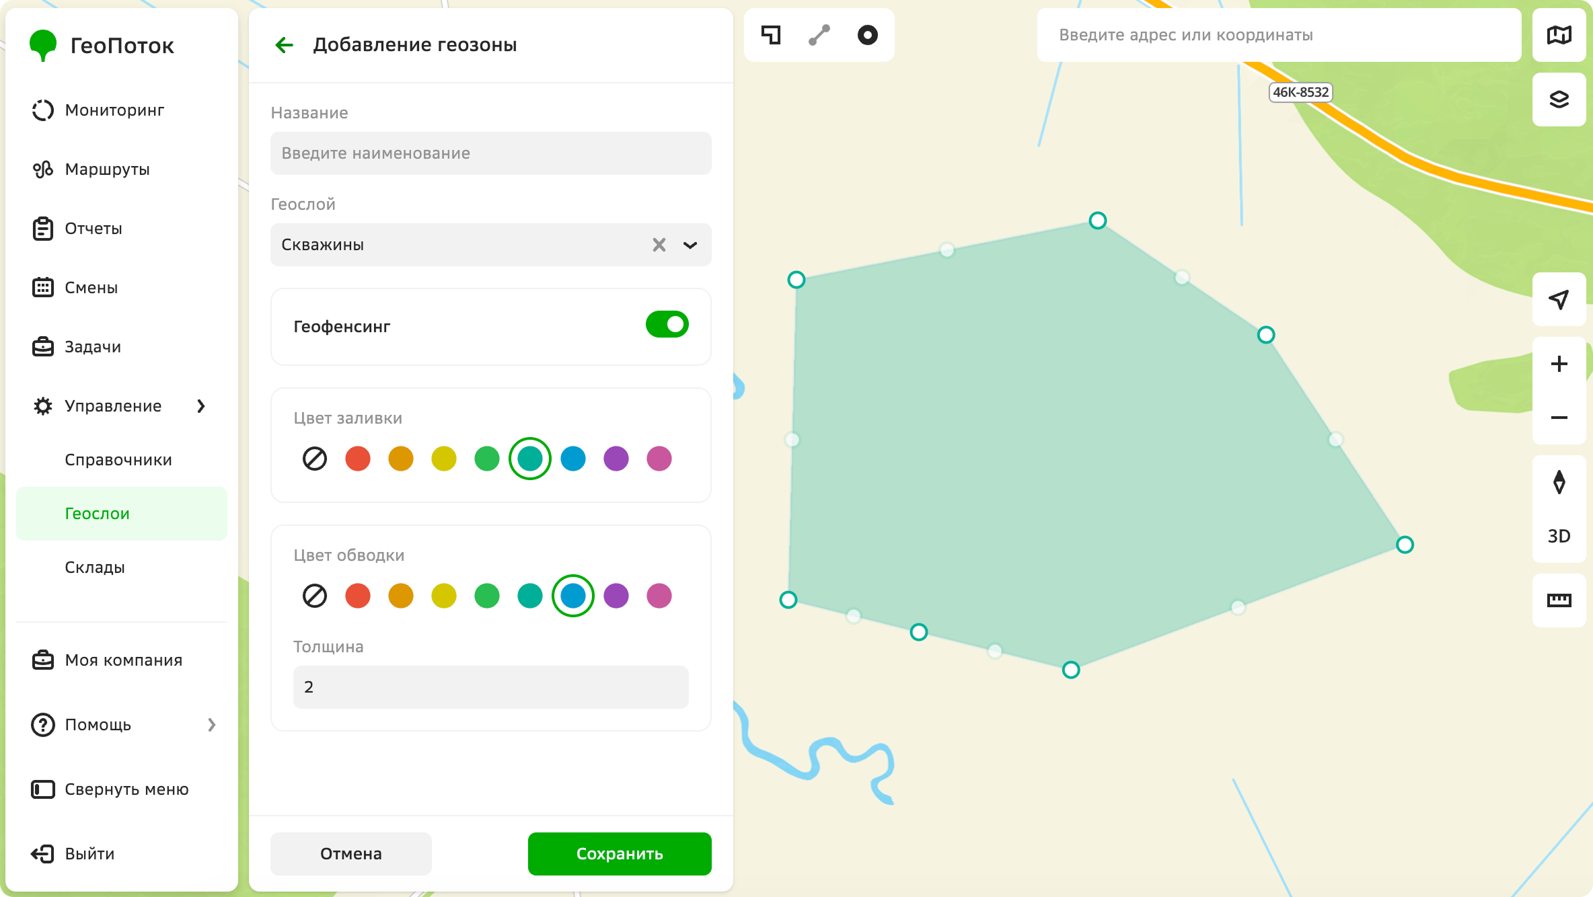The image size is (1593, 897).
Task: Open the map type switcher
Action: pyautogui.click(x=1559, y=35)
